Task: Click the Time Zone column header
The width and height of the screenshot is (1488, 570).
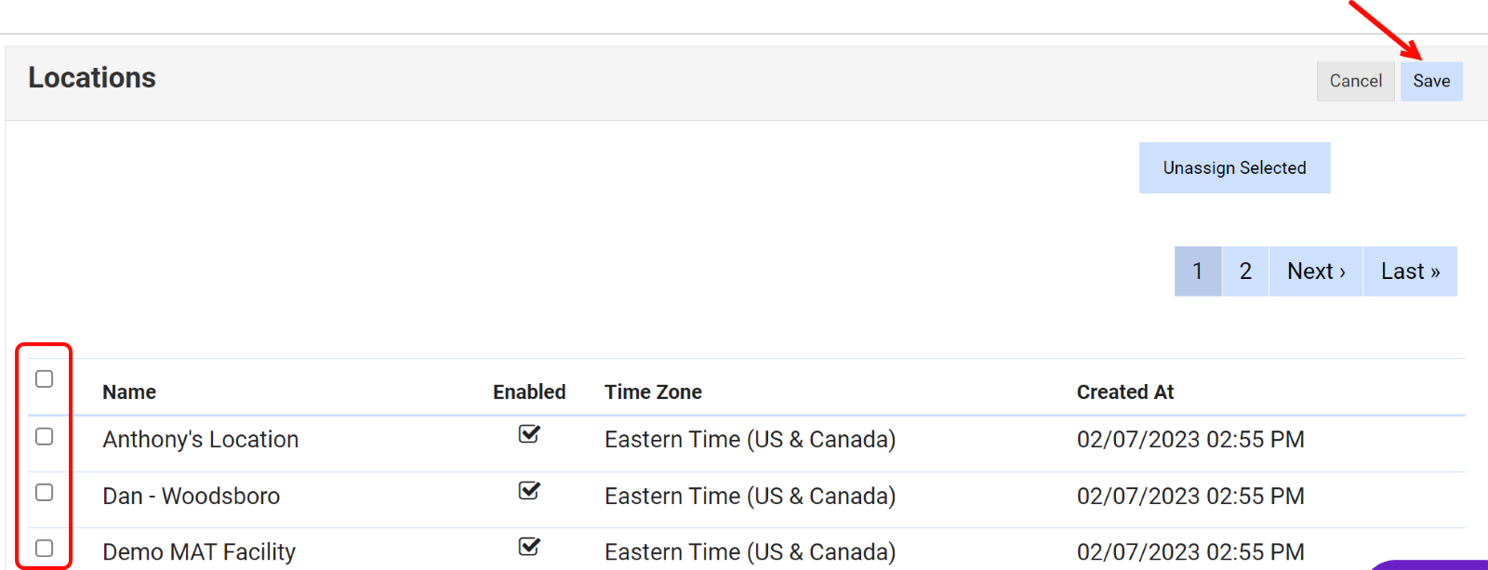Action: pos(653,392)
